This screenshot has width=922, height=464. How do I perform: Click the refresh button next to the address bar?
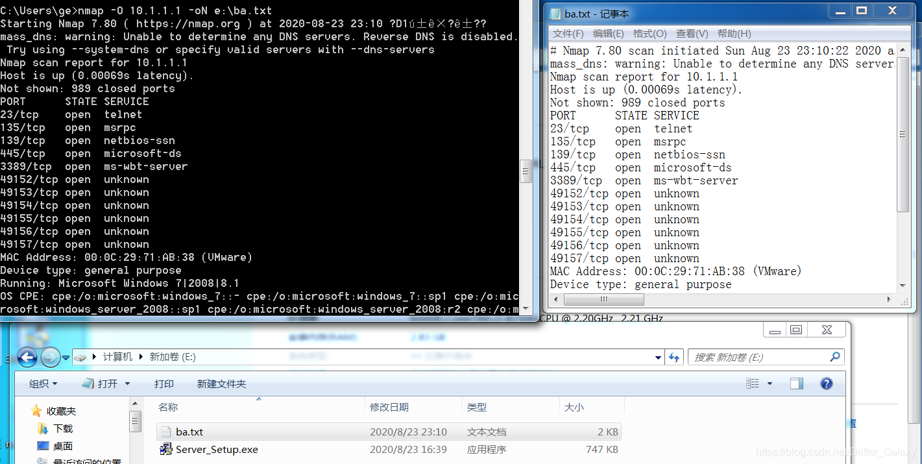click(674, 357)
